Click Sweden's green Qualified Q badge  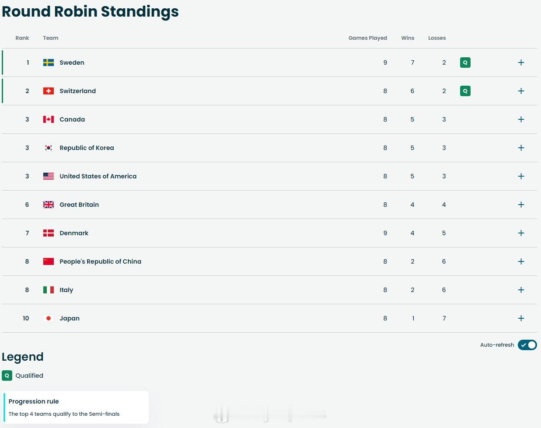(x=465, y=63)
